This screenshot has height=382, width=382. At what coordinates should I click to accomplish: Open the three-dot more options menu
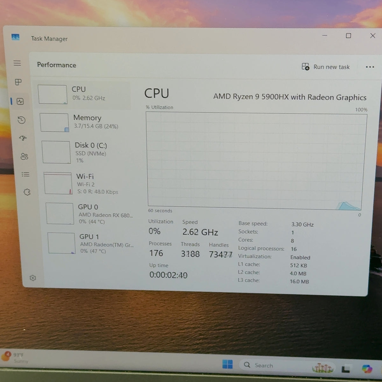(370, 67)
